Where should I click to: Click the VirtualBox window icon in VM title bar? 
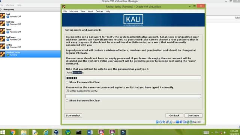pos(64,6)
